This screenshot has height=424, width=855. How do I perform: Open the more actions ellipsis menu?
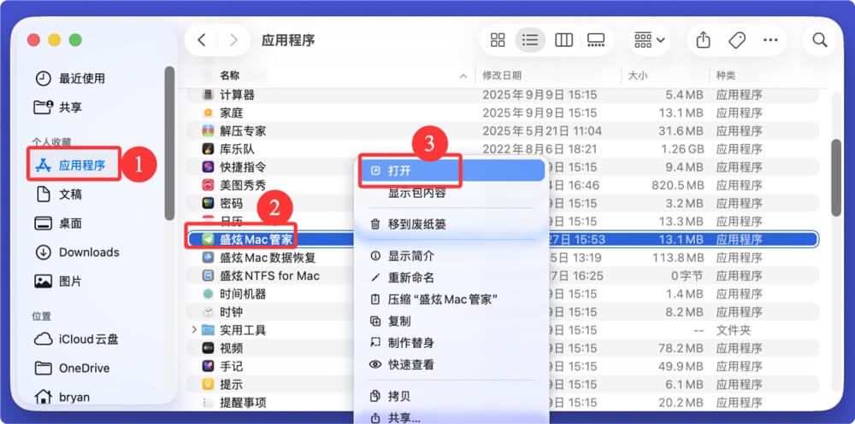coord(770,40)
